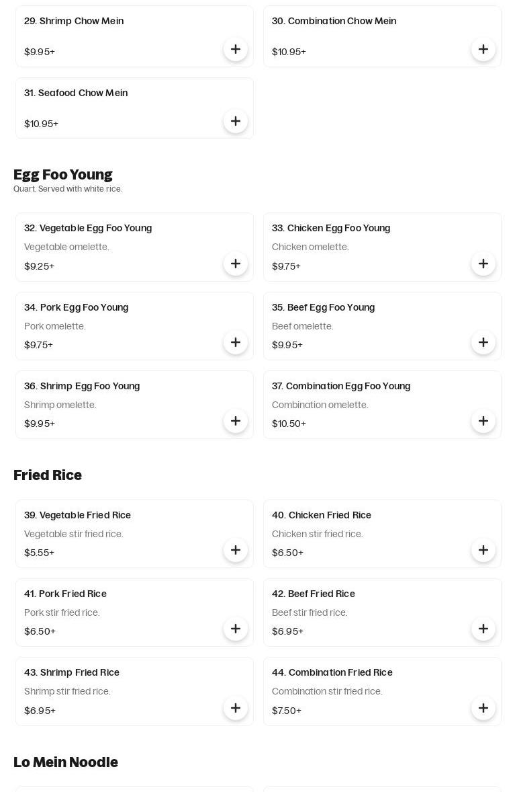Add Chicken Egg Foo Young

point(483,264)
